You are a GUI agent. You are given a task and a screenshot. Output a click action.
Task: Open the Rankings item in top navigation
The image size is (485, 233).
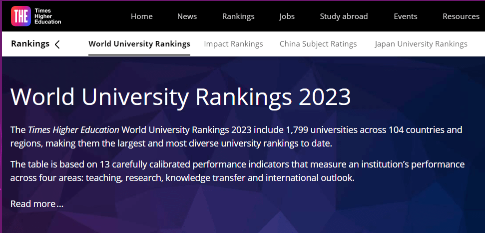coord(238,16)
